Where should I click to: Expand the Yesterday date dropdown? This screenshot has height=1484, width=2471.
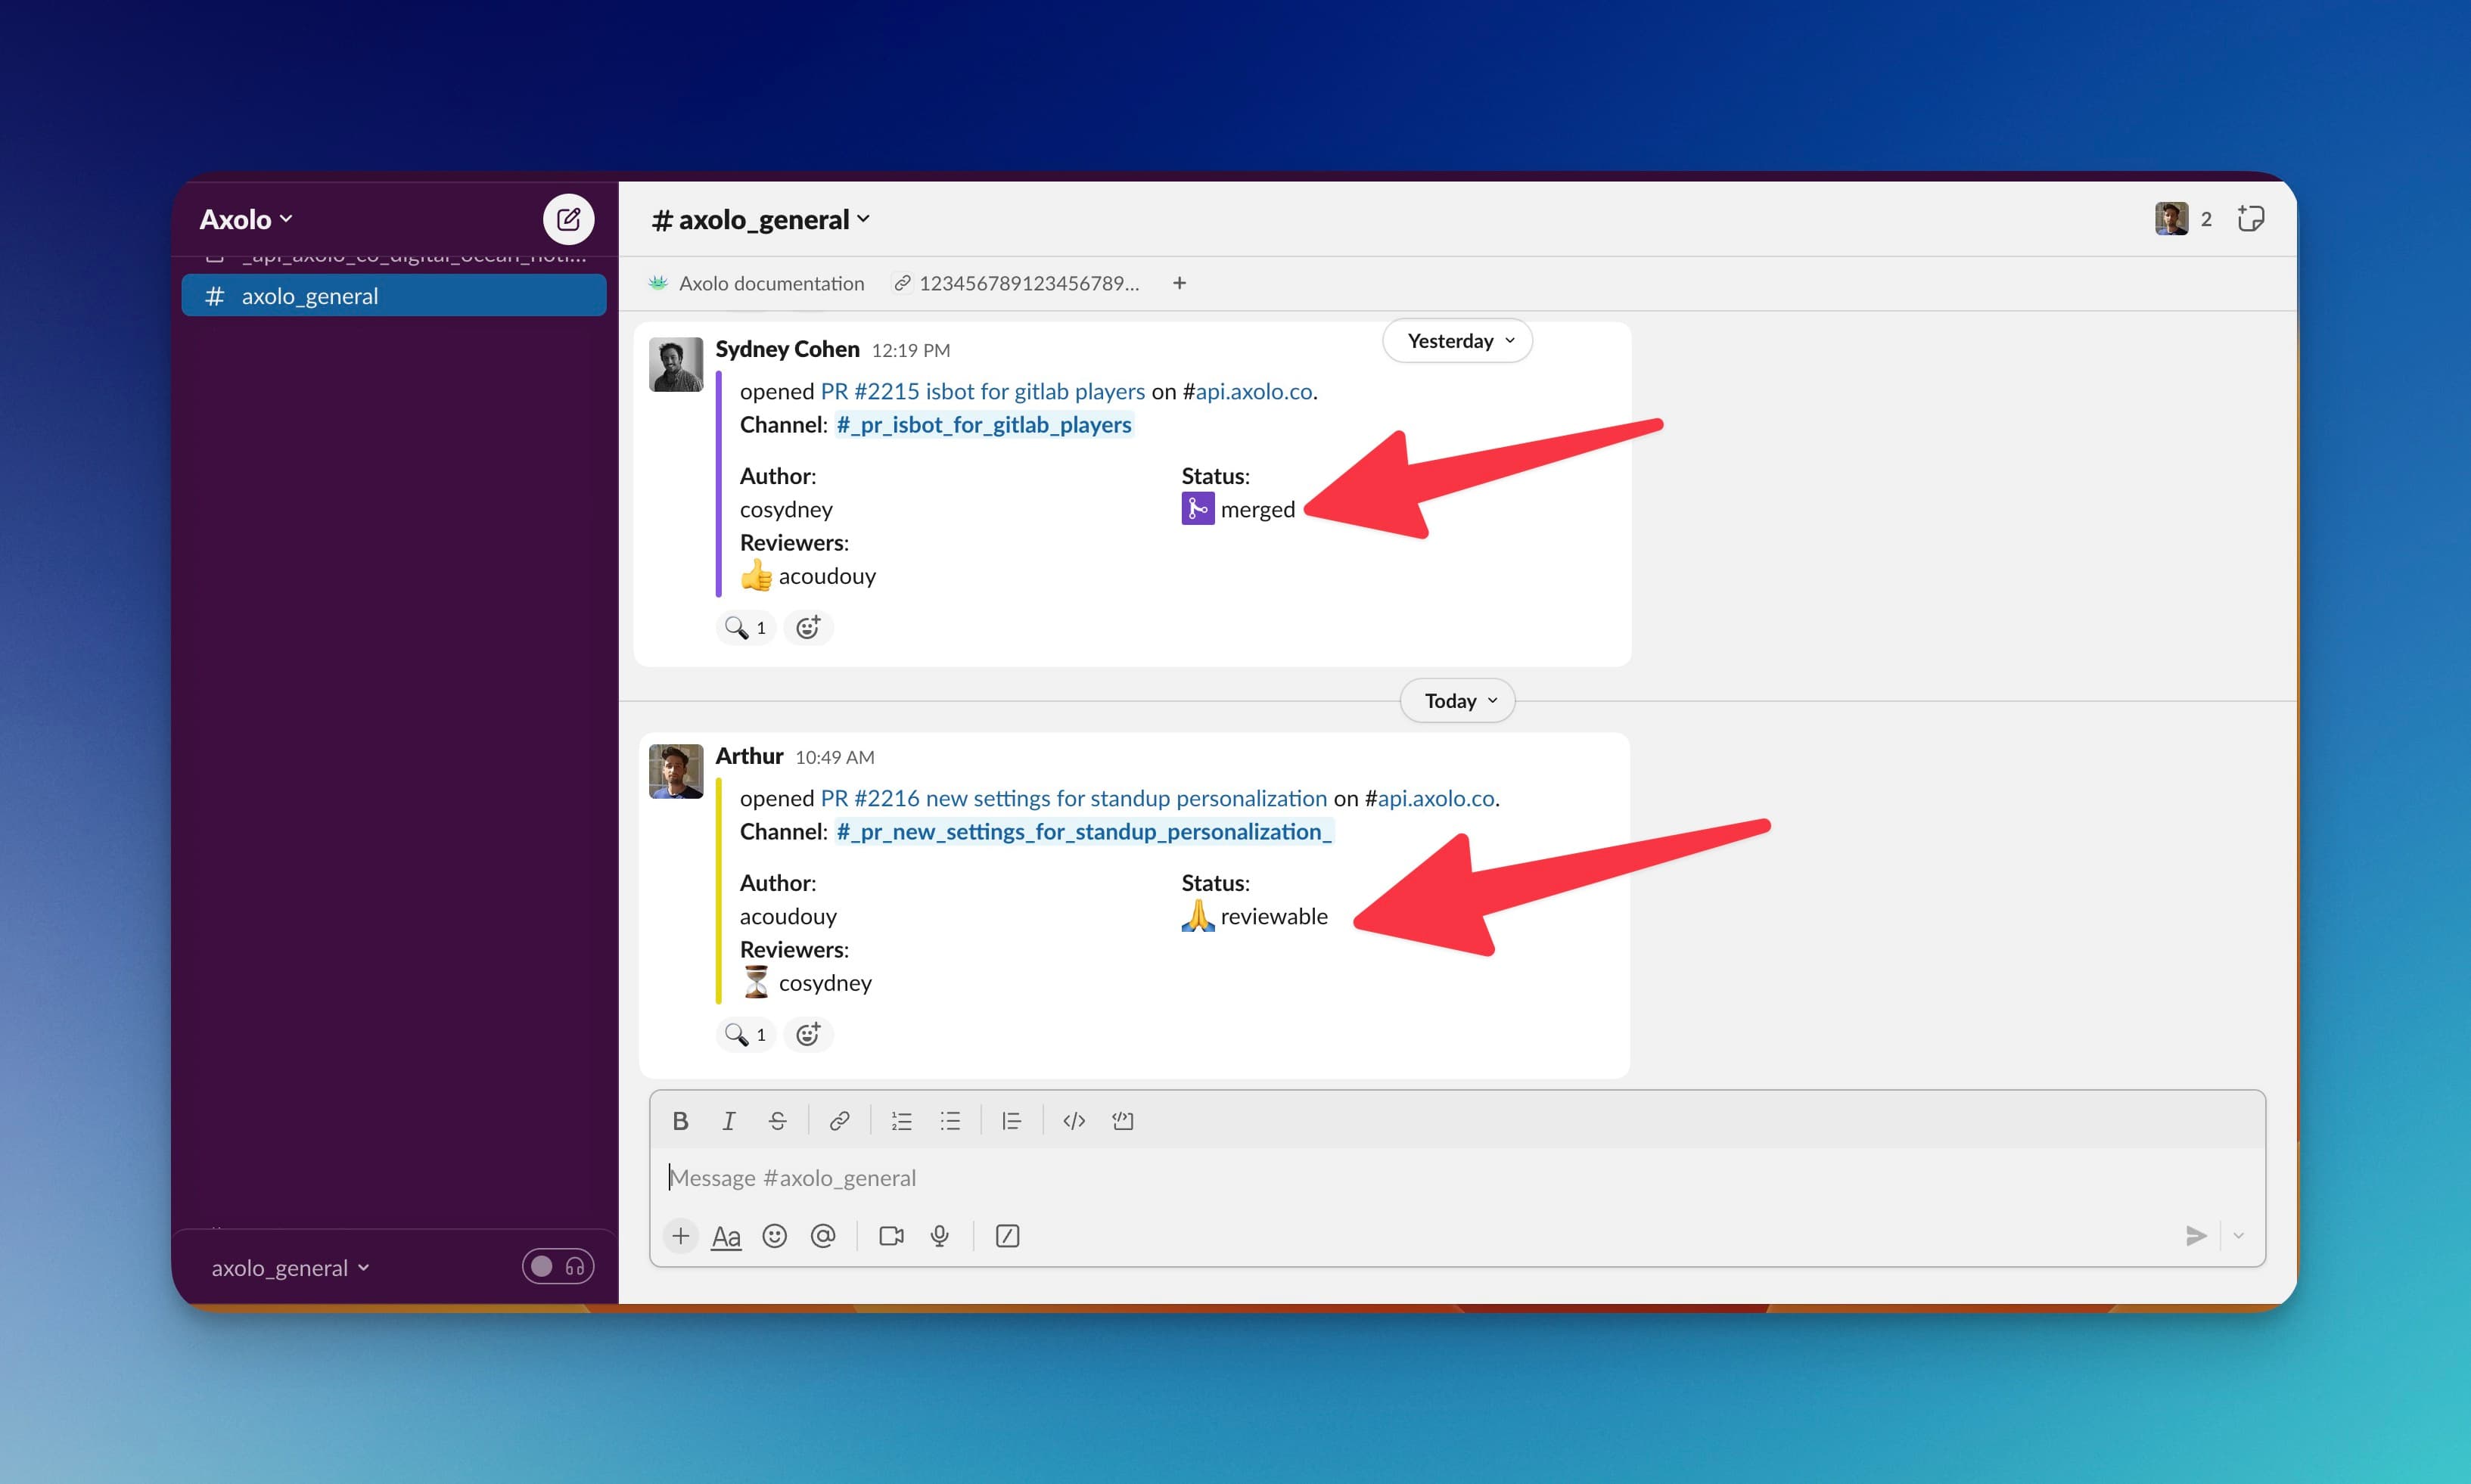[1458, 341]
